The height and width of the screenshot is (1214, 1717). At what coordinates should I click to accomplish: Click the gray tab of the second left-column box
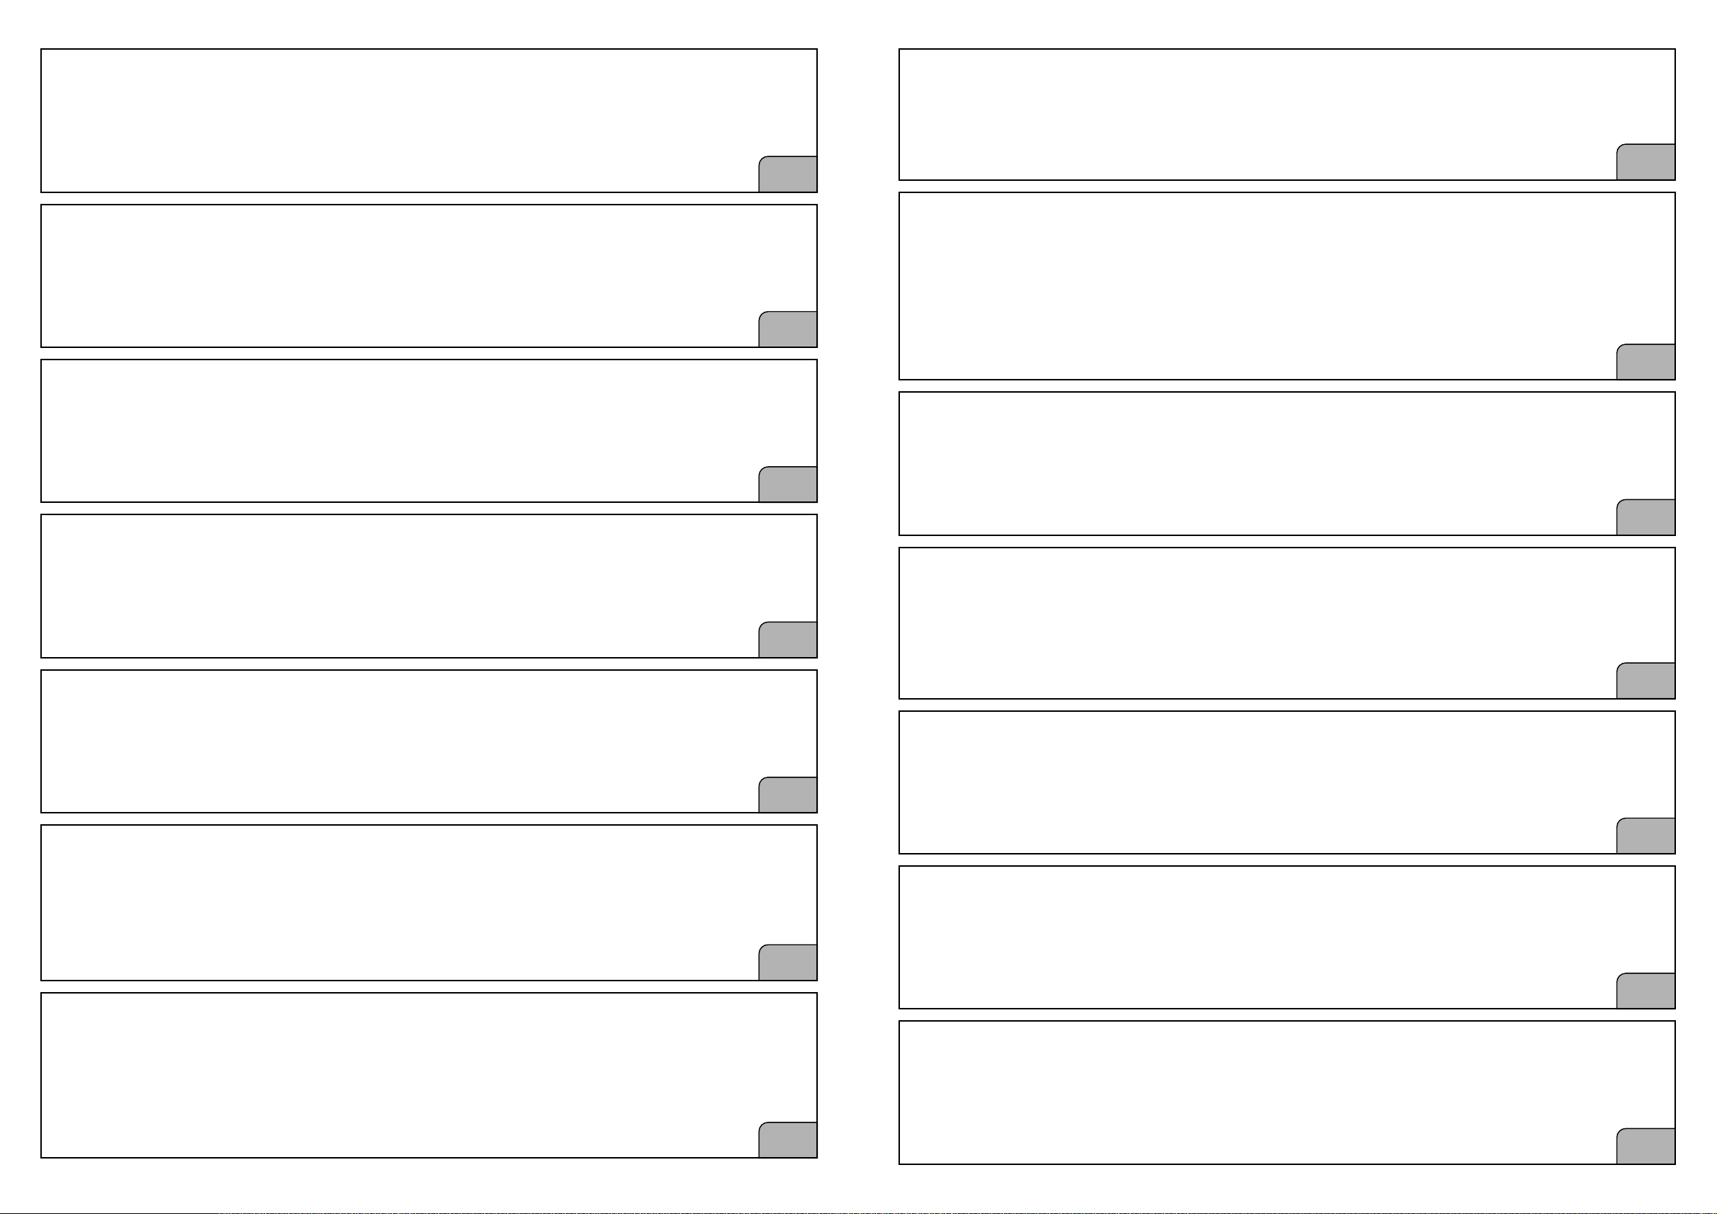[x=788, y=329]
